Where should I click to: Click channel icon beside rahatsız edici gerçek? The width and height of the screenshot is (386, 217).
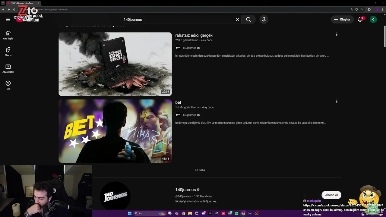point(178,48)
